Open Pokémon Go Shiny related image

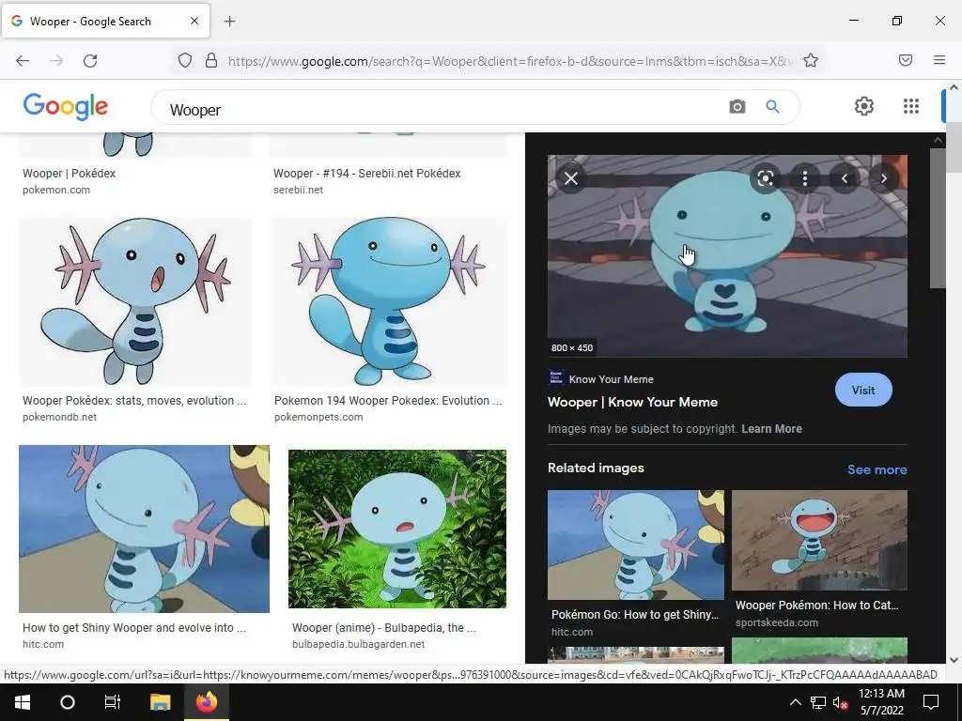coord(636,545)
